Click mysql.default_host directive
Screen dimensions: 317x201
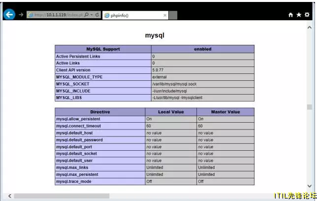(74, 133)
